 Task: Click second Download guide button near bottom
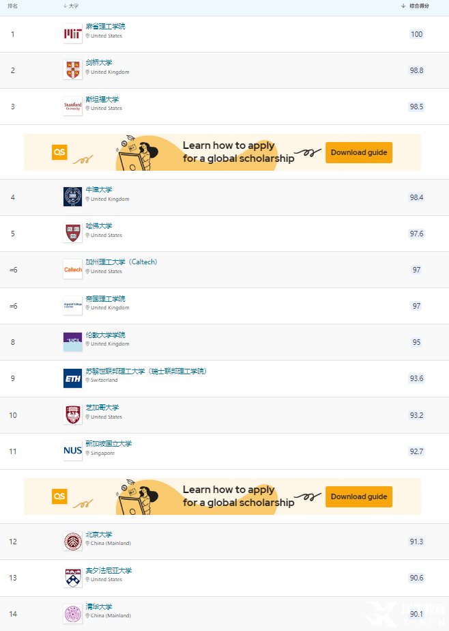pyautogui.click(x=359, y=496)
